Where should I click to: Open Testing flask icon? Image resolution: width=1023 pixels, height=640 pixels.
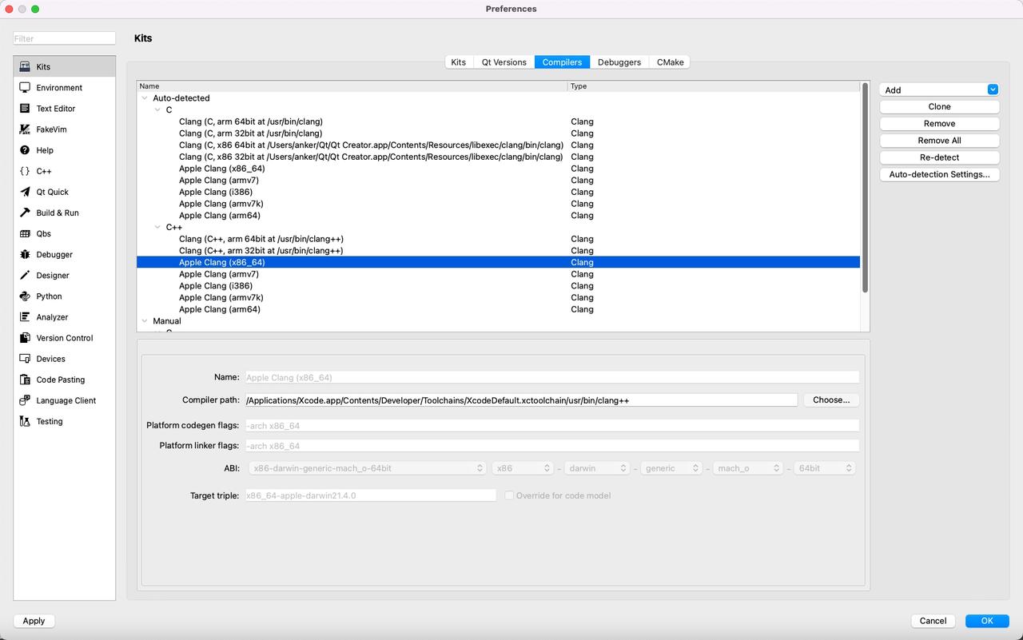point(25,421)
